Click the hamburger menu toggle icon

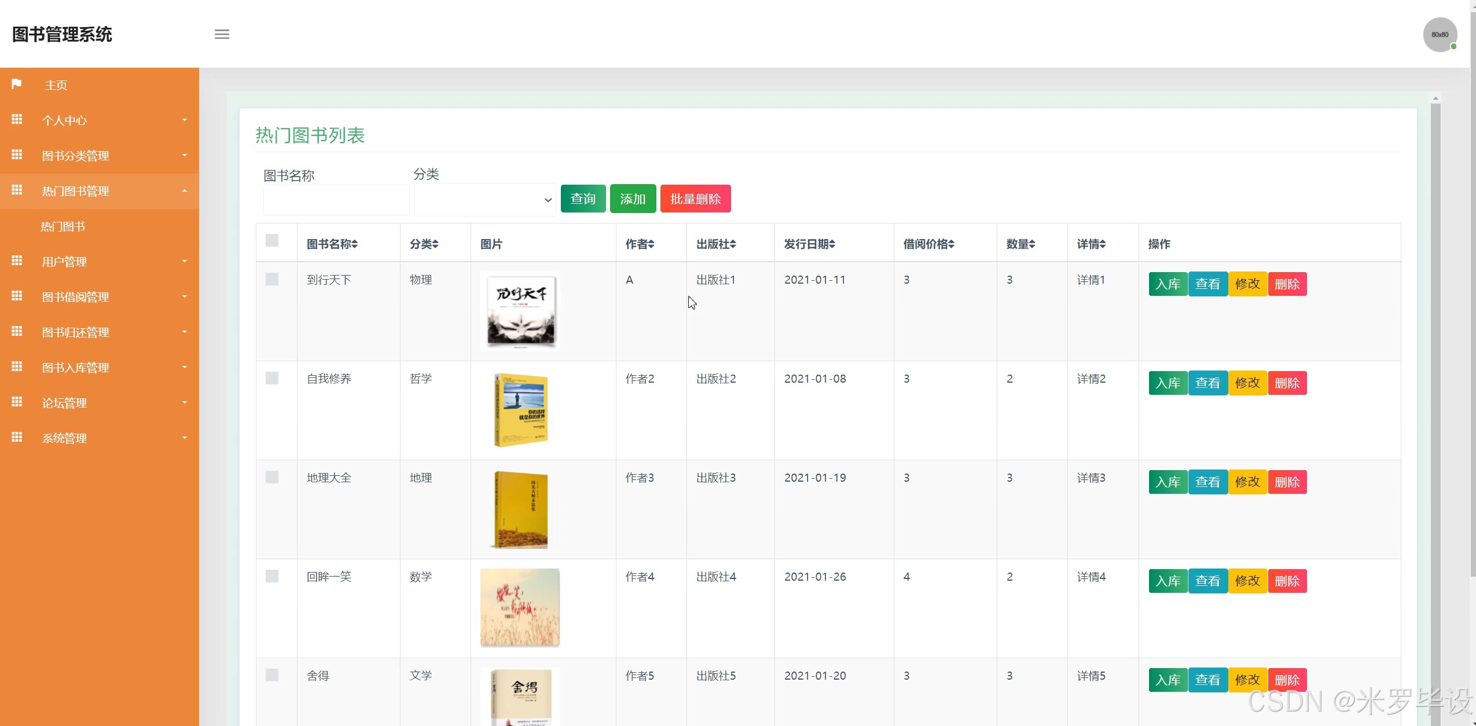pyautogui.click(x=222, y=35)
